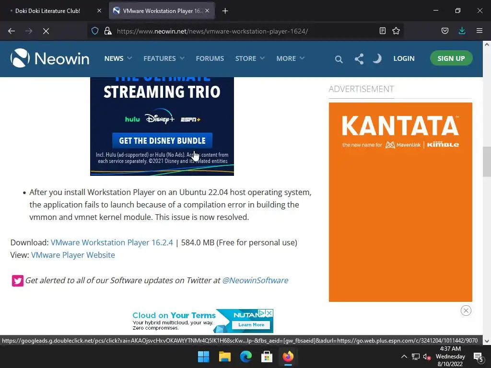Open the notification center icon
This screenshot has height=368, width=491.
click(x=478, y=356)
